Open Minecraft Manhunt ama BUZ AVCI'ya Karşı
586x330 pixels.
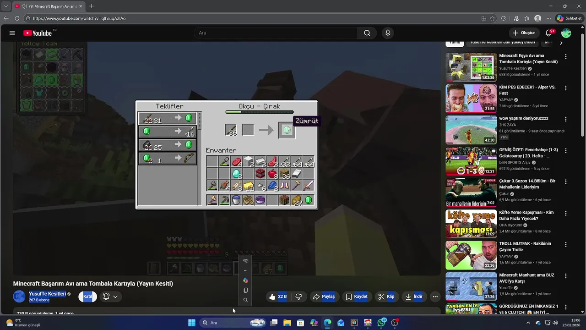526,278
